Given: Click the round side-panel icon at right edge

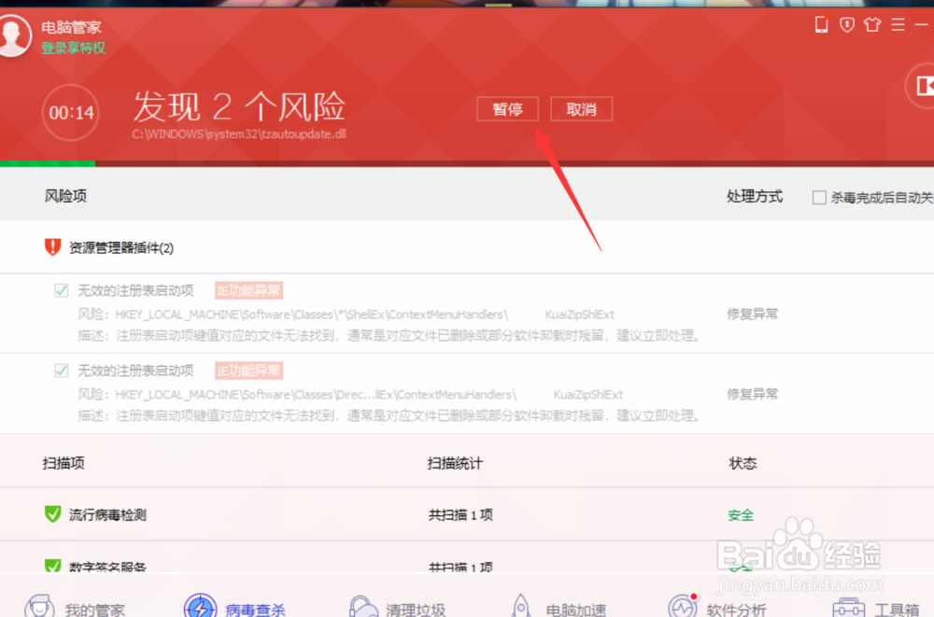Looking at the screenshot, I should pos(921,86).
